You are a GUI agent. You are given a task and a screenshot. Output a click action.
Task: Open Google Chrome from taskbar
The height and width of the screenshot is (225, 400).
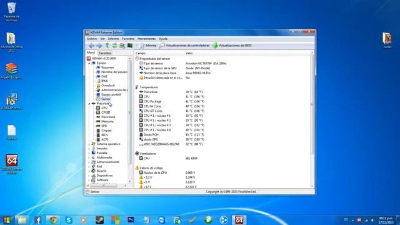tap(53, 220)
